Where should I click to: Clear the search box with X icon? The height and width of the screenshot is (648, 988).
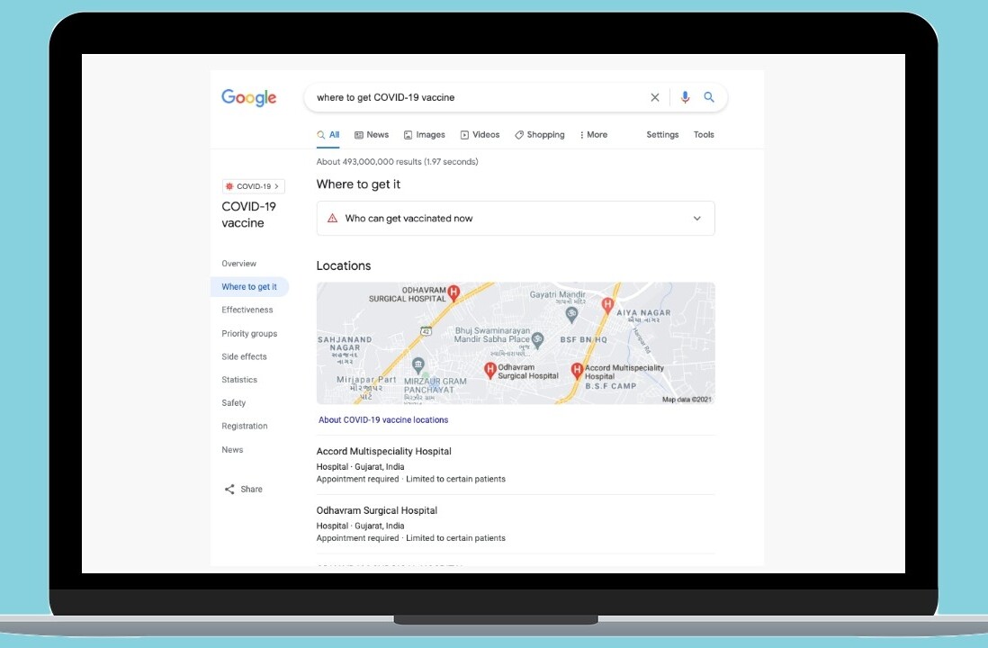655,97
